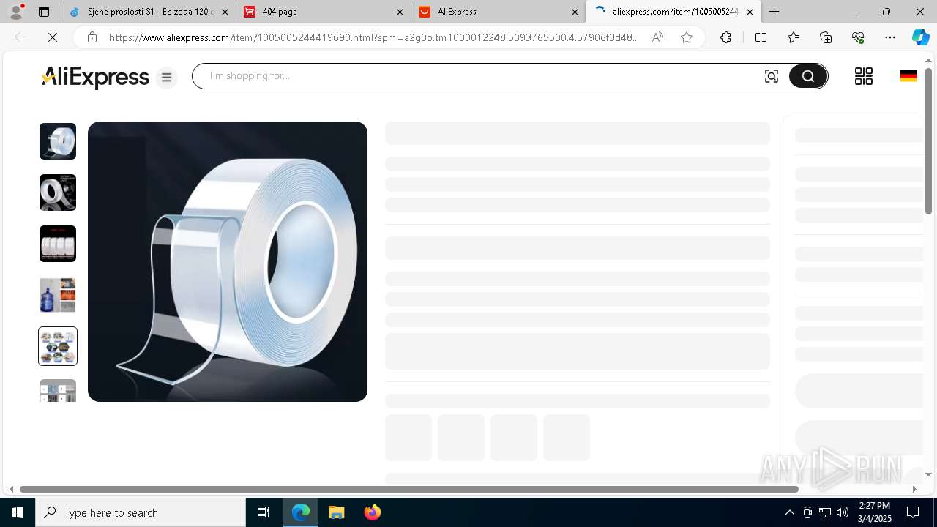Select second thumbnail of tape on black
The image size is (937, 527).
click(x=58, y=193)
